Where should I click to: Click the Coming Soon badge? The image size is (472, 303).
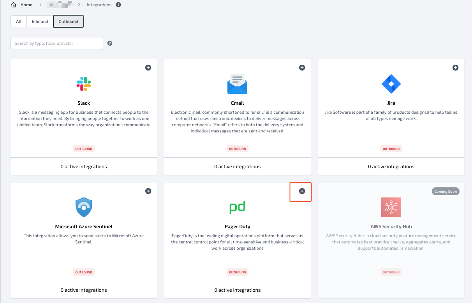point(446,192)
